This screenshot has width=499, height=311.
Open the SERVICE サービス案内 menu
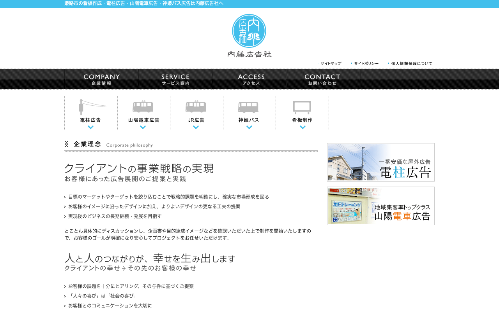click(x=176, y=79)
